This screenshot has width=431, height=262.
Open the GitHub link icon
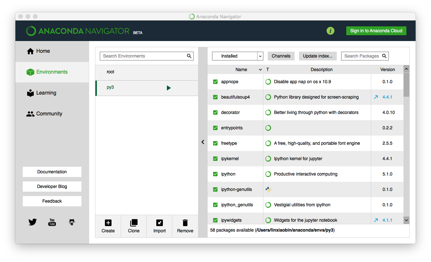pyautogui.click(x=72, y=222)
